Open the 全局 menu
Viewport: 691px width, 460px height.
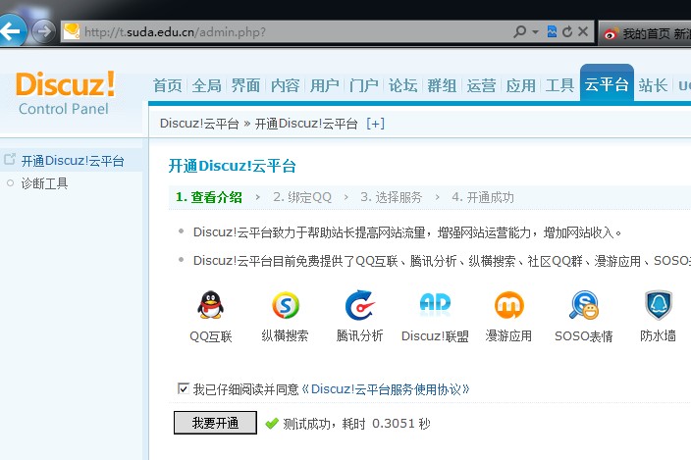point(207,85)
